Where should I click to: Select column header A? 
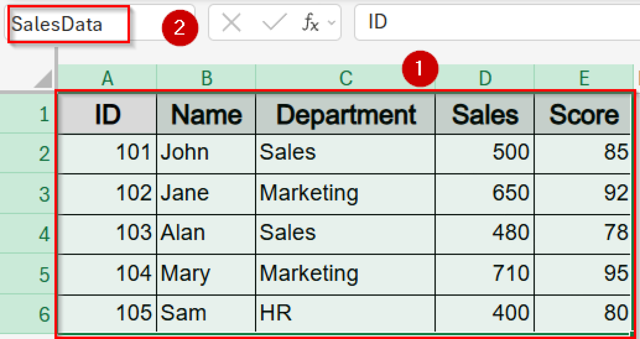pos(108,77)
